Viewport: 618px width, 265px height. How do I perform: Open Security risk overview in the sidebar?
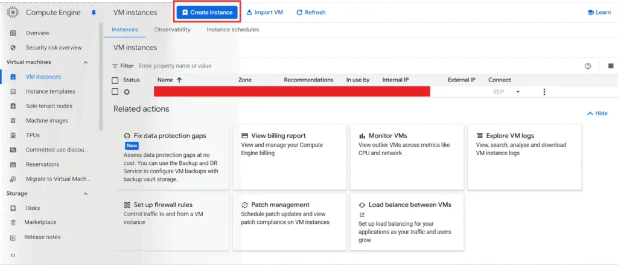[x=54, y=48]
